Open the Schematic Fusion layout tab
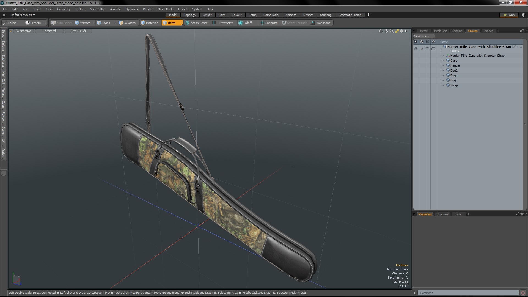The width and height of the screenshot is (528, 297). (350, 15)
